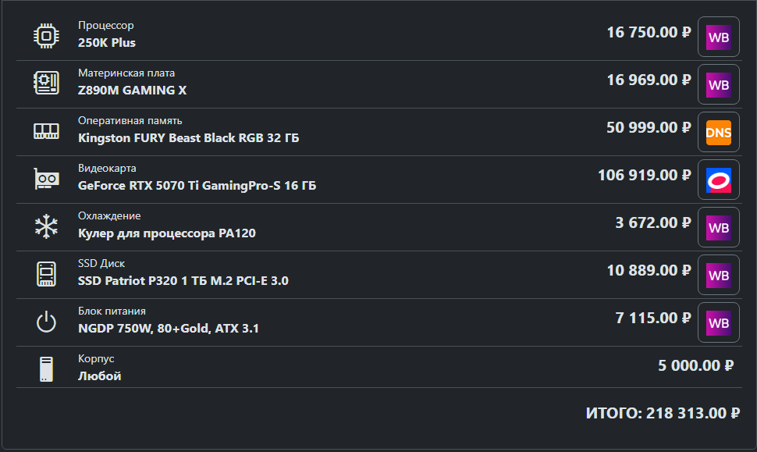Click the ИТОГО total price text
This screenshot has width=757, height=452.
pos(663,414)
